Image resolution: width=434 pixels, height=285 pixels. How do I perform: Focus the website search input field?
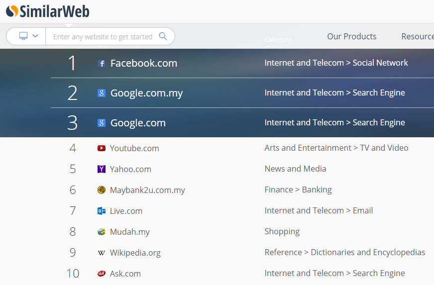[103, 36]
